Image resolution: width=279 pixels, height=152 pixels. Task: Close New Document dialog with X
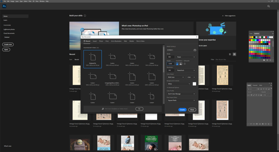click(197, 37)
